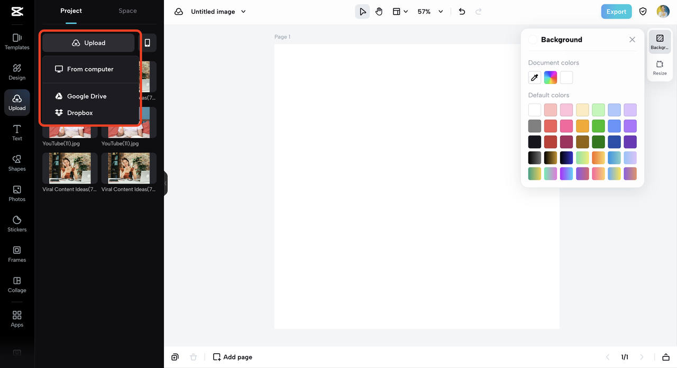Select the dark purple default color swatch
Screen dimensions: 677x368
click(x=630, y=142)
